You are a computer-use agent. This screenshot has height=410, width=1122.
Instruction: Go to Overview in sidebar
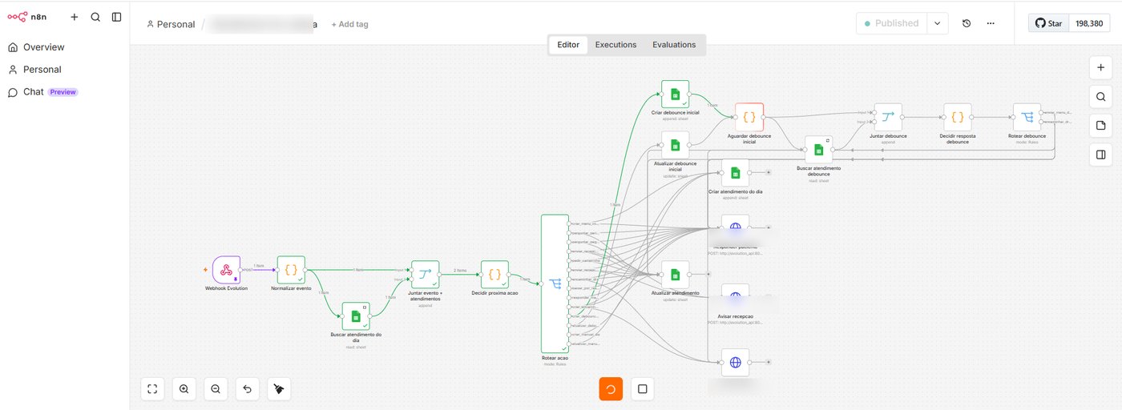pos(43,47)
